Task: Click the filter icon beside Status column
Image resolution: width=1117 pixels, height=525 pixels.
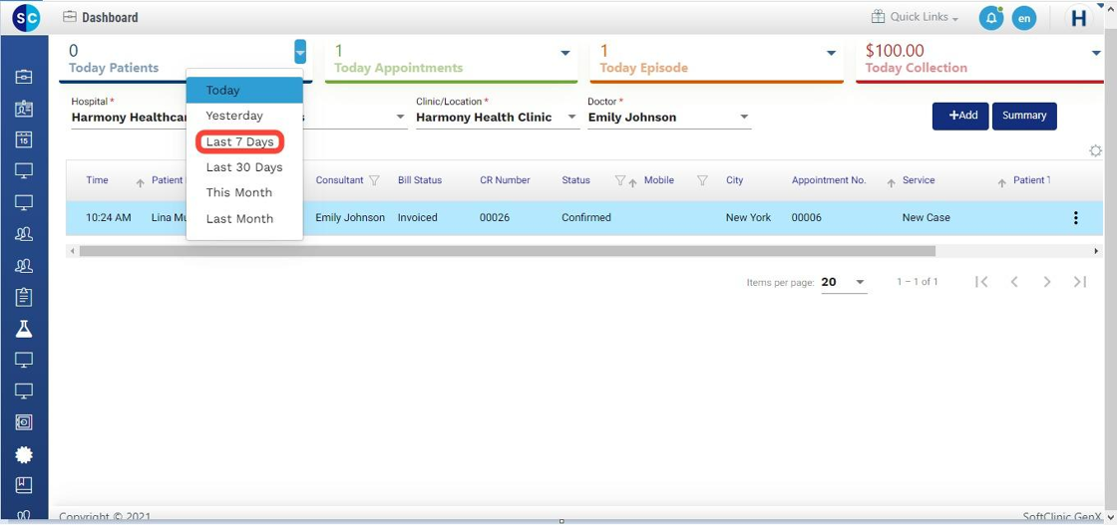Action: (619, 180)
